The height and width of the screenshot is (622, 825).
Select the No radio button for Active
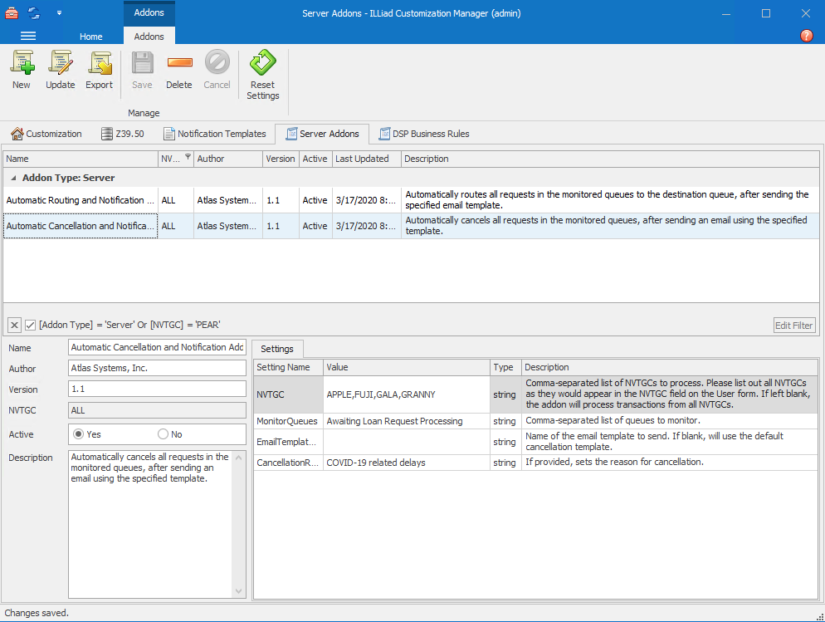coord(163,434)
